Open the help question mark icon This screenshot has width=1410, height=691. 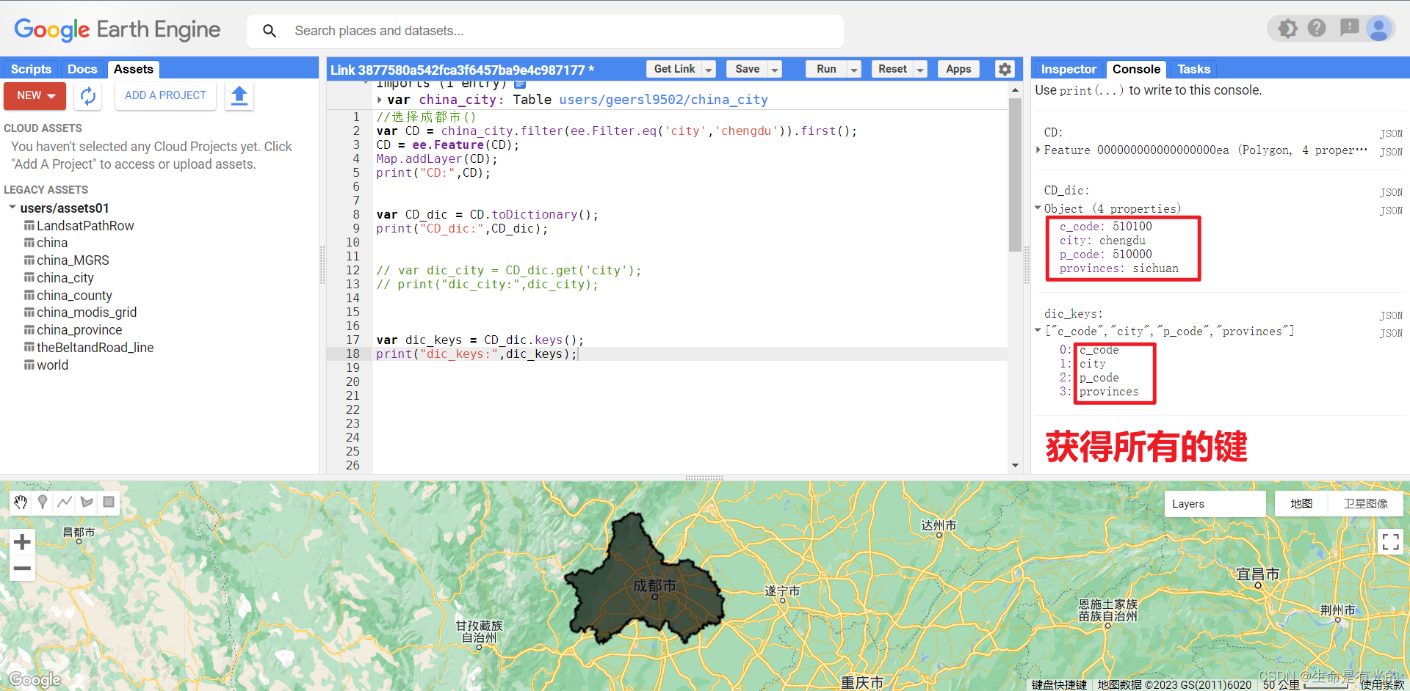1317,29
